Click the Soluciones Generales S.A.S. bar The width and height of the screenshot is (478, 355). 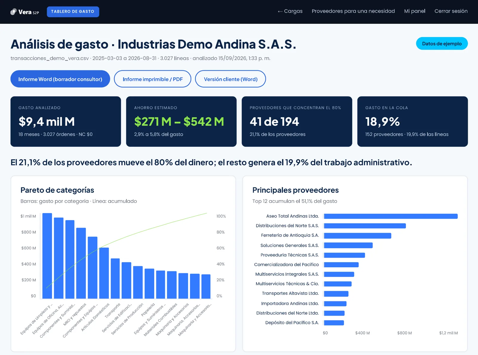tap(348, 245)
